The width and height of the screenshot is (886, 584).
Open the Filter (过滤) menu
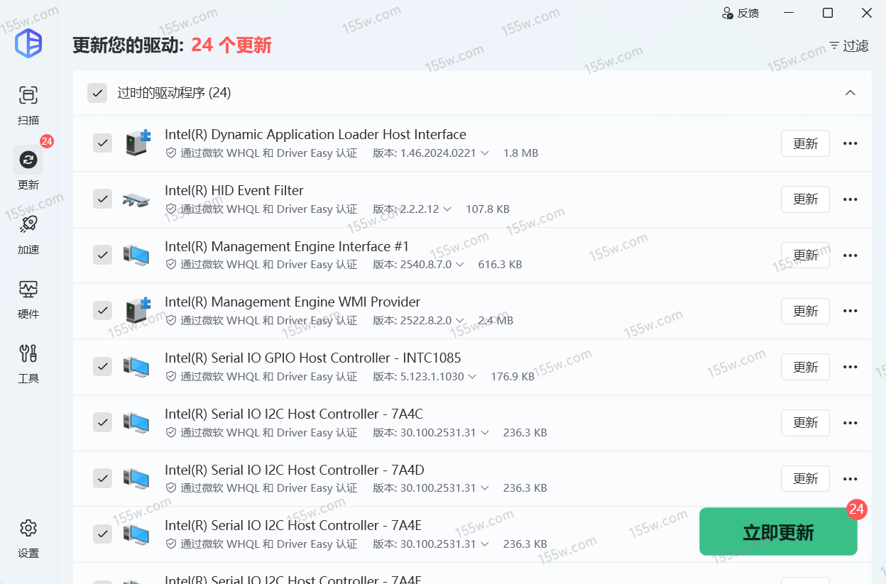point(849,46)
